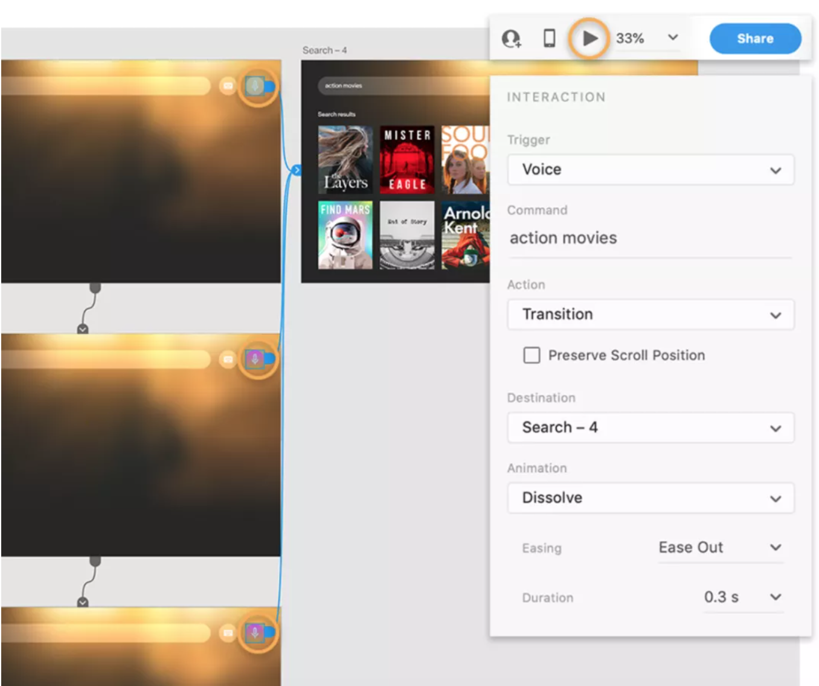Click connector handle entering Search – 4 artboard
This screenshot has height=686, width=819.
pos(296,170)
